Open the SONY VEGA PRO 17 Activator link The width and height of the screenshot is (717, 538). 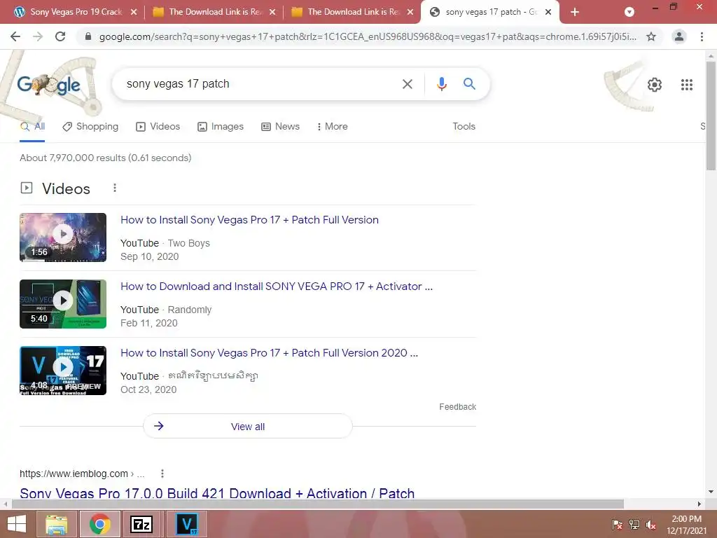coord(276,287)
